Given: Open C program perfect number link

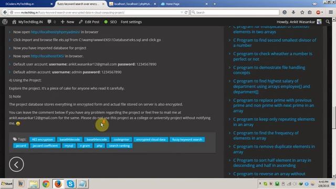Looking at the screenshot, I should pyautogui.click(x=272, y=56).
